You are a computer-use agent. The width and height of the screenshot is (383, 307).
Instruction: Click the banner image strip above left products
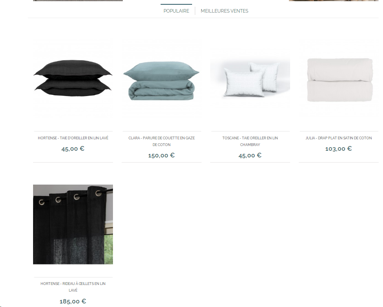point(78,0)
